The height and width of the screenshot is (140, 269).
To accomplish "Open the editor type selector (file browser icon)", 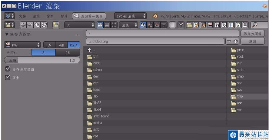I will 9,25.
